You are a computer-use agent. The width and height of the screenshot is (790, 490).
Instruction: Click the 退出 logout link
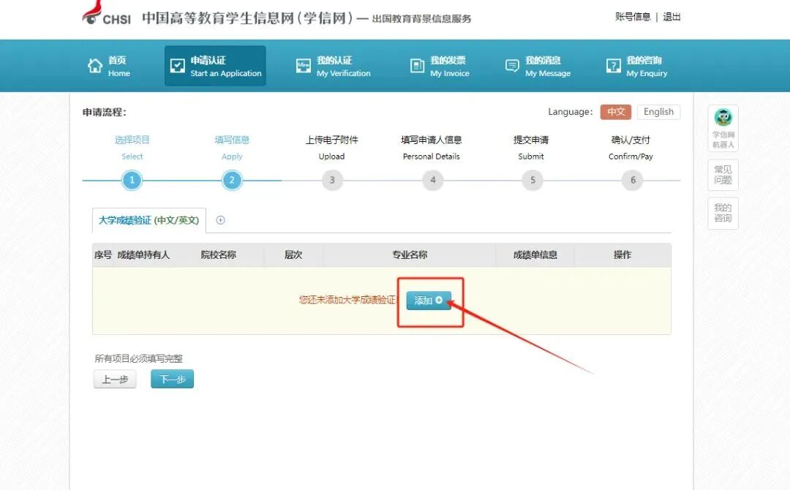671,17
